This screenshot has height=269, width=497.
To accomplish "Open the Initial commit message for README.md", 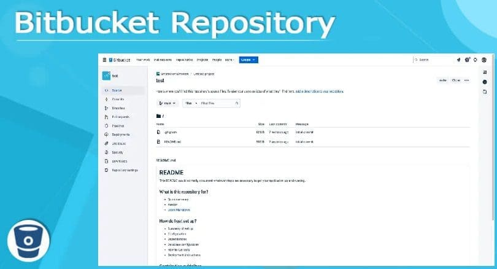I will [304, 142].
